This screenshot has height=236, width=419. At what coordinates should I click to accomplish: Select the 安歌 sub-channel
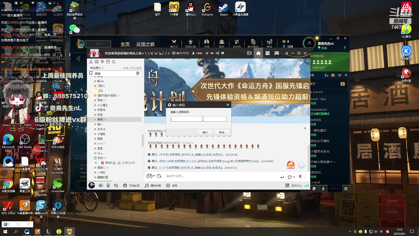[100, 115]
